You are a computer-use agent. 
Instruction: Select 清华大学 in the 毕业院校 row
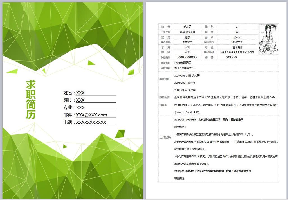[237, 42]
